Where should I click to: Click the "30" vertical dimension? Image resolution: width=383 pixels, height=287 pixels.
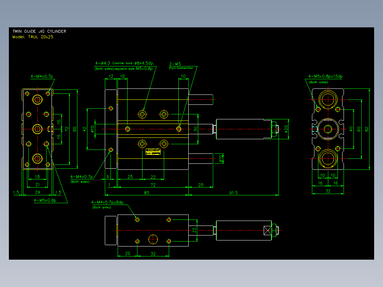coord(195,129)
